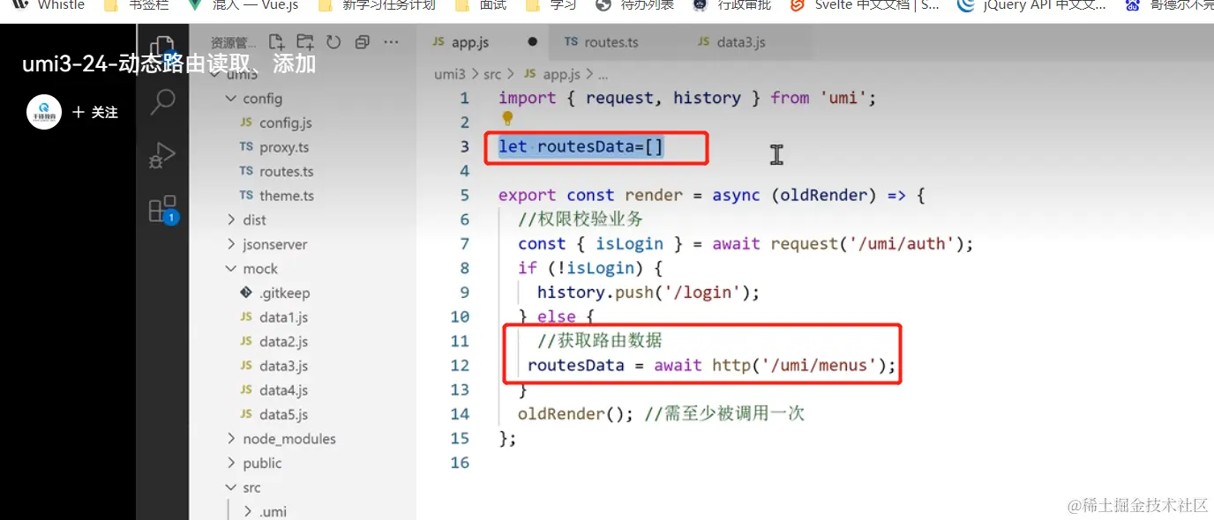Open data5.js in the mock folder
Image resolution: width=1214 pixels, height=520 pixels.
coord(274,414)
